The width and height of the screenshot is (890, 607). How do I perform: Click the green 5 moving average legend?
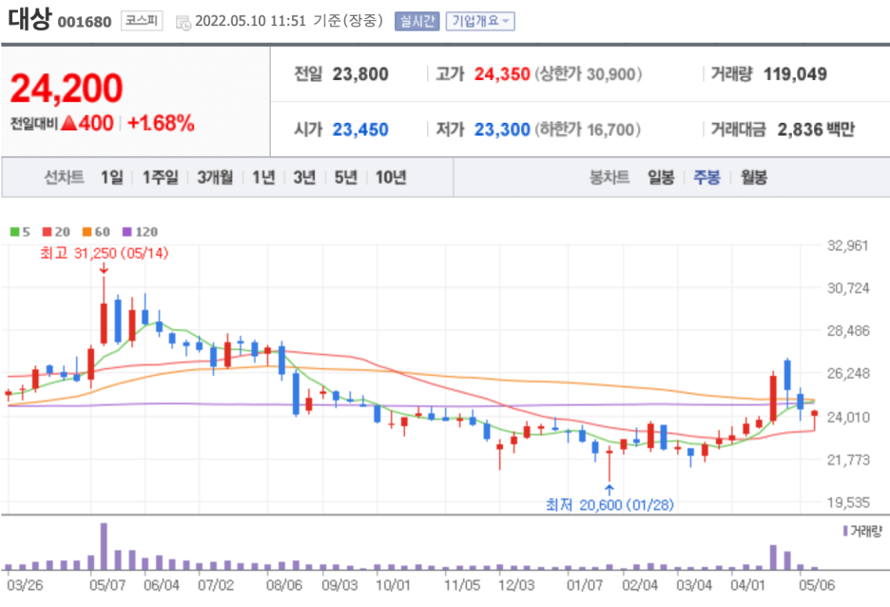pyautogui.click(x=20, y=232)
